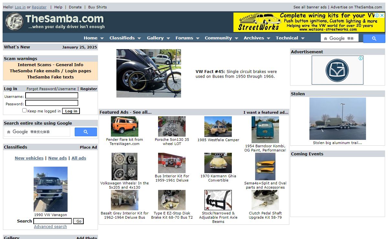Image resolution: width=388 pixels, height=239 pixels.
Task: Toggle Keep me logged in checkbox
Action: (24, 110)
